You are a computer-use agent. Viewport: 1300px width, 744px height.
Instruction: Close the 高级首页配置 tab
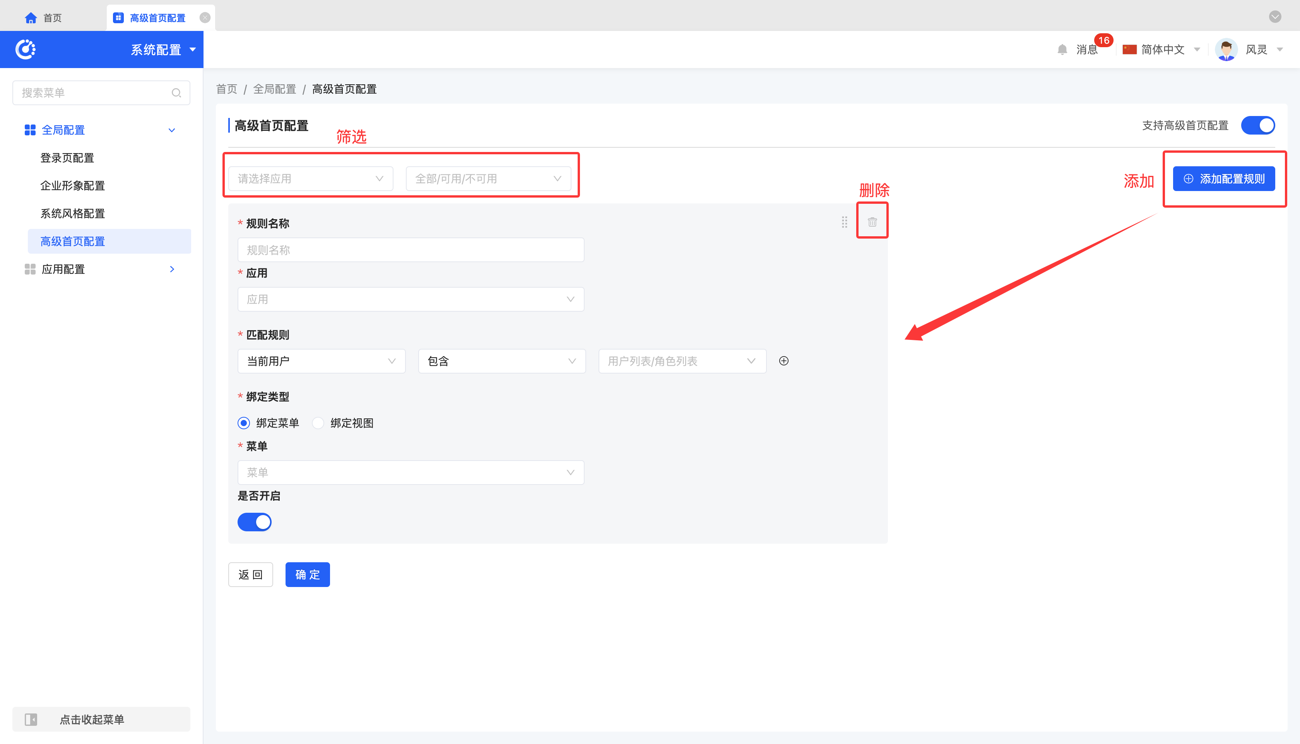pos(205,18)
